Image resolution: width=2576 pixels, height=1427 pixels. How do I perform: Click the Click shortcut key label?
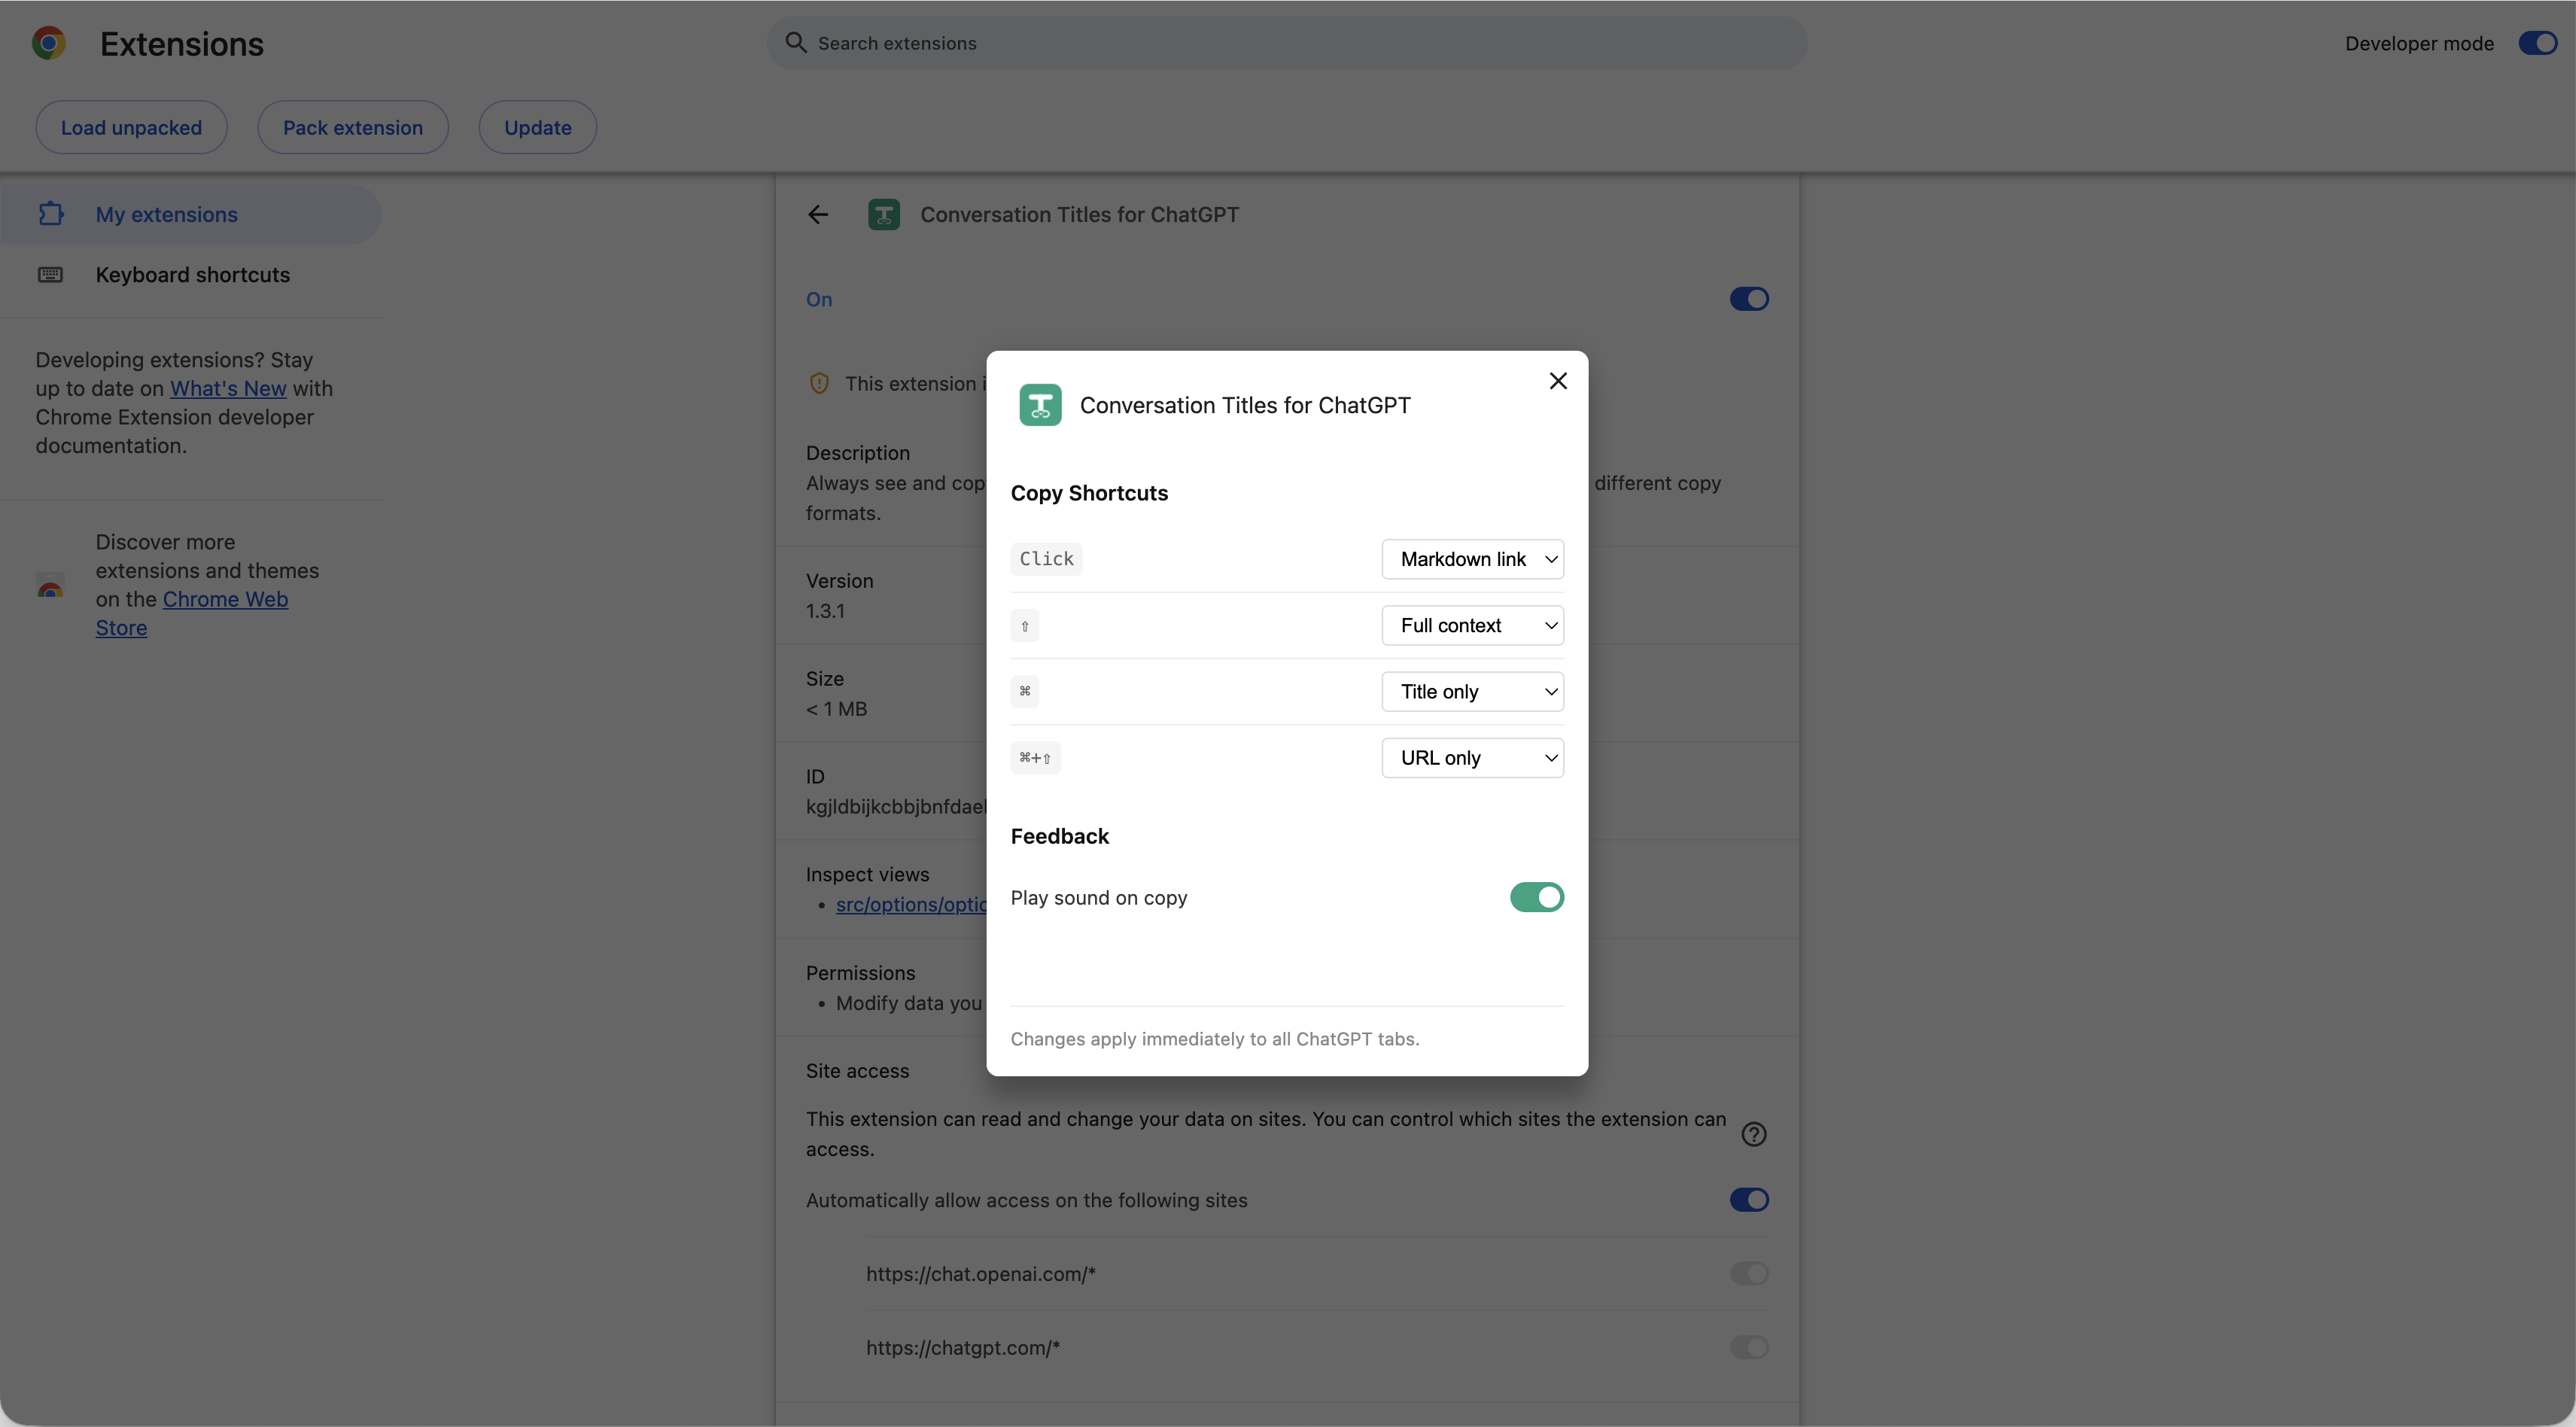pos(1046,559)
